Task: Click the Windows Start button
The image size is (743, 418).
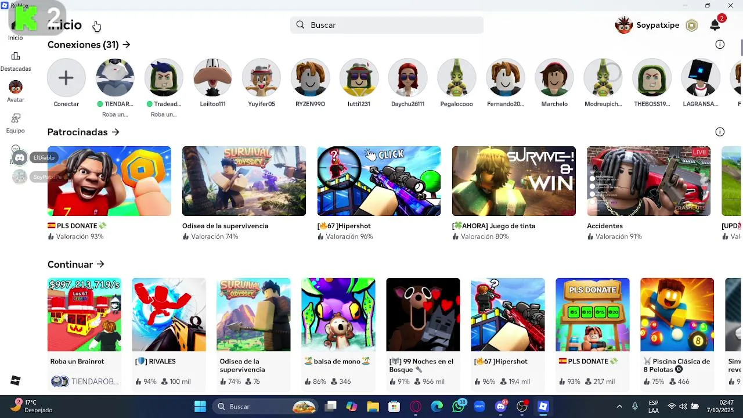Action: (200, 406)
